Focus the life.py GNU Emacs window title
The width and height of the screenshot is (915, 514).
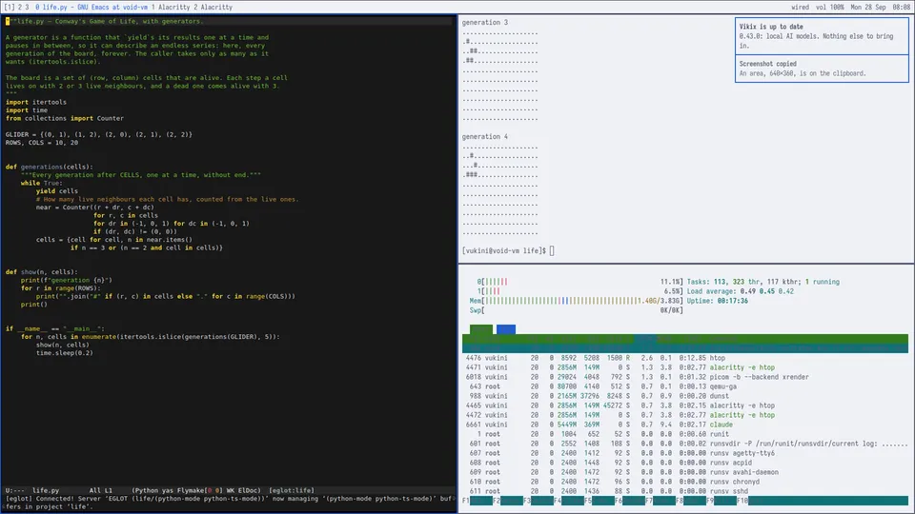click(x=91, y=7)
